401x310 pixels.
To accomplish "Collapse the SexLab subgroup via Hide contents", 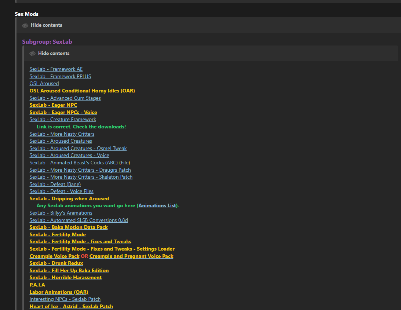I will [54, 53].
